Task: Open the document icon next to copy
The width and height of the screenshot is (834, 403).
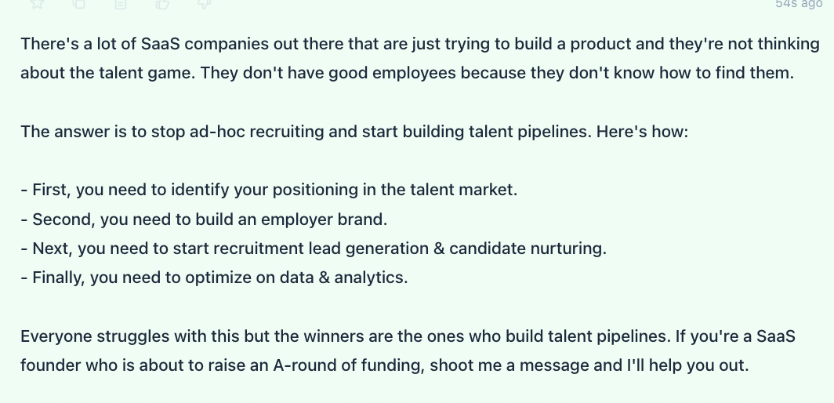Action: point(121,3)
